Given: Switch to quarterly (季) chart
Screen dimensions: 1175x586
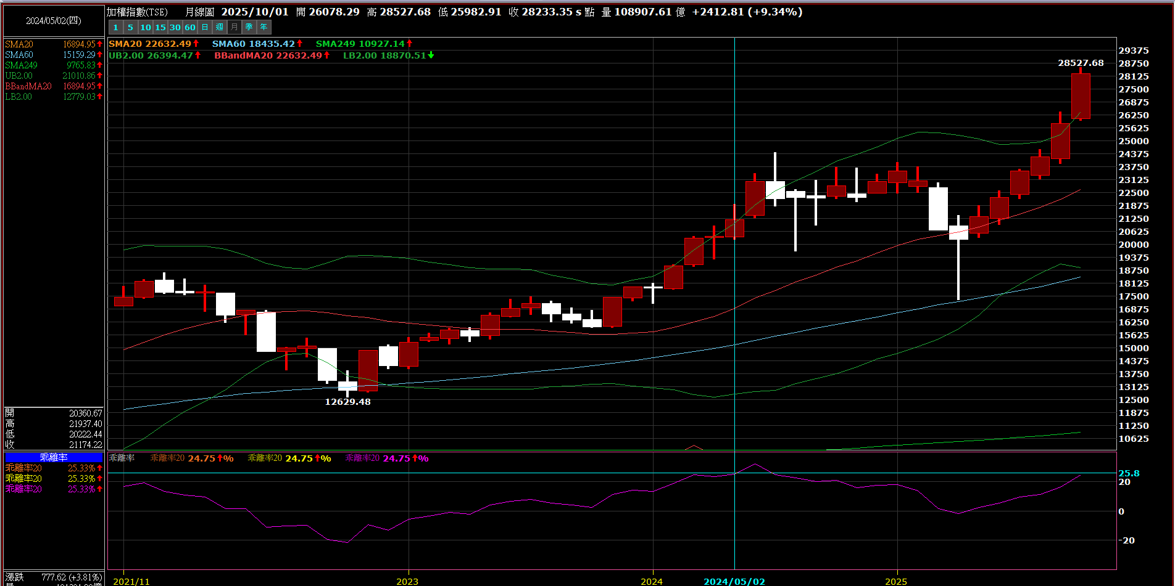Looking at the screenshot, I should pyautogui.click(x=249, y=27).
